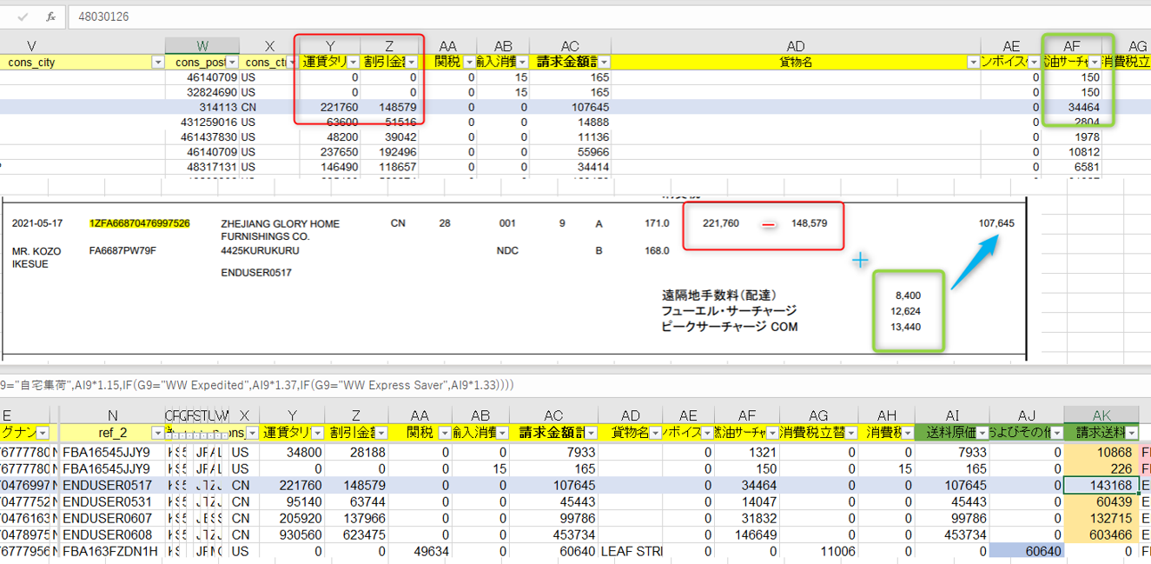Click the formula bar showing 48030126
This screenshot has width=1151, height=564.
(608, 17)
